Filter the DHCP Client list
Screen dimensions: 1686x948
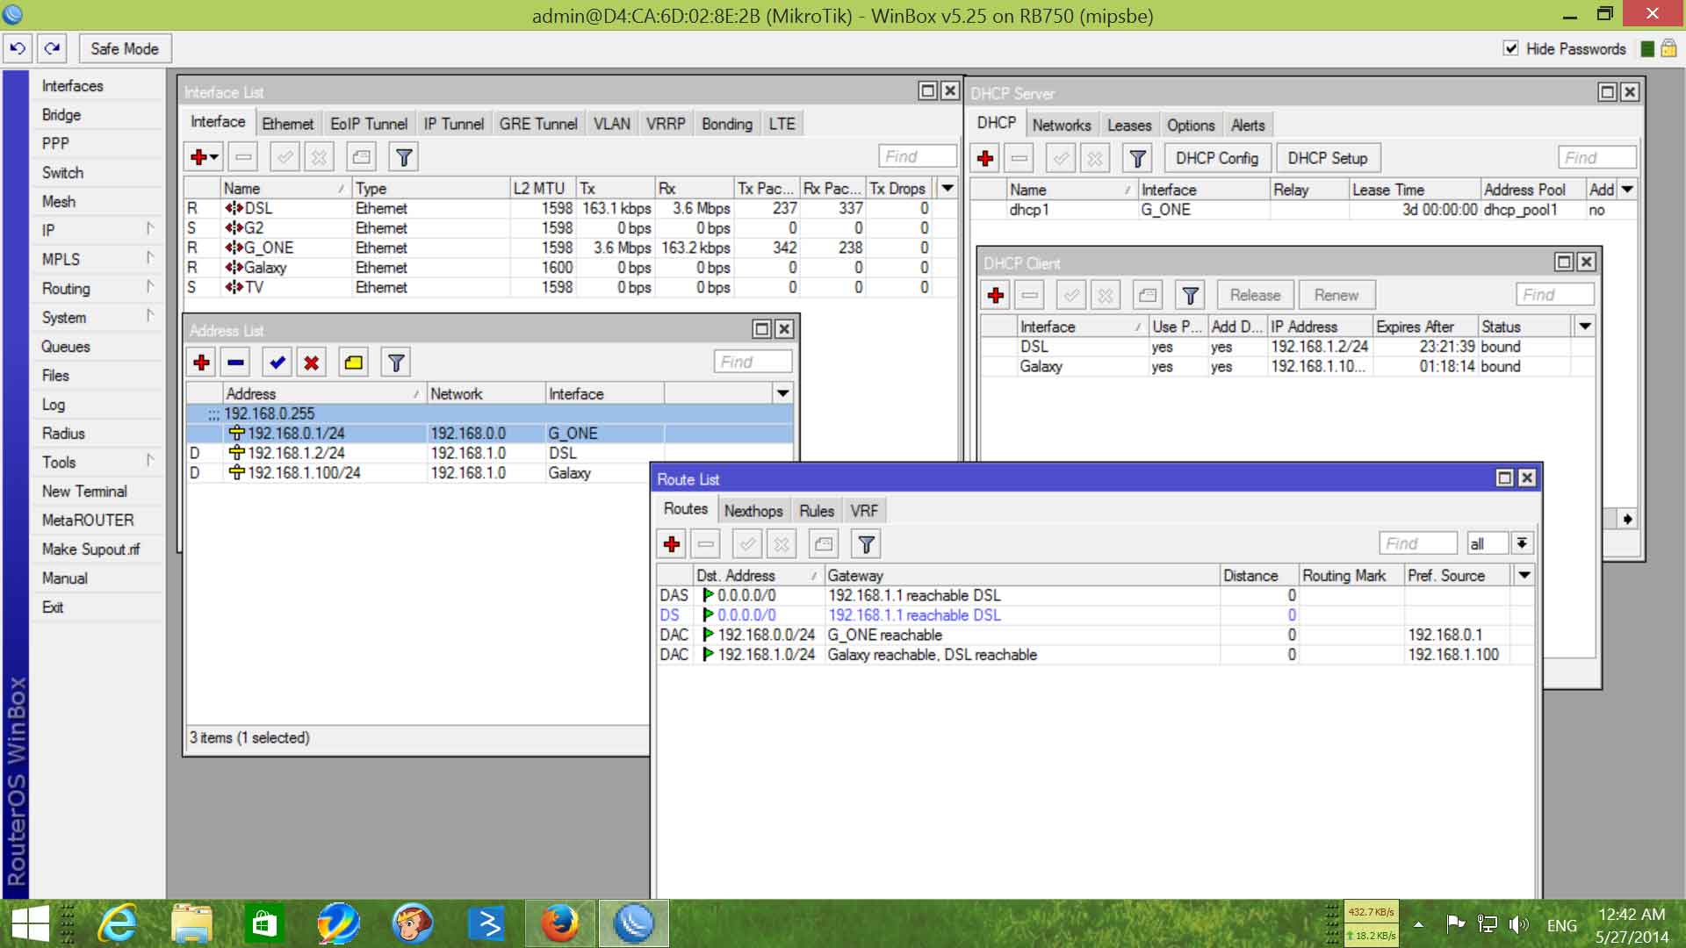1190,295
